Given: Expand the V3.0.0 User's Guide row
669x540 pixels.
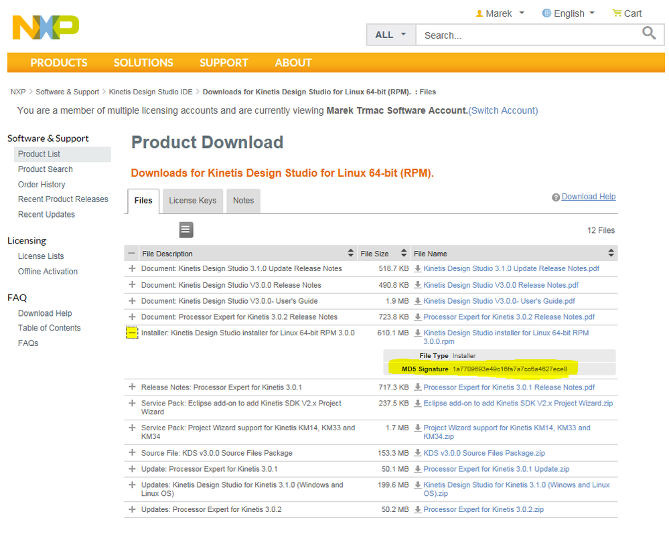Looking at the screenshot, I should pos(132,301).
